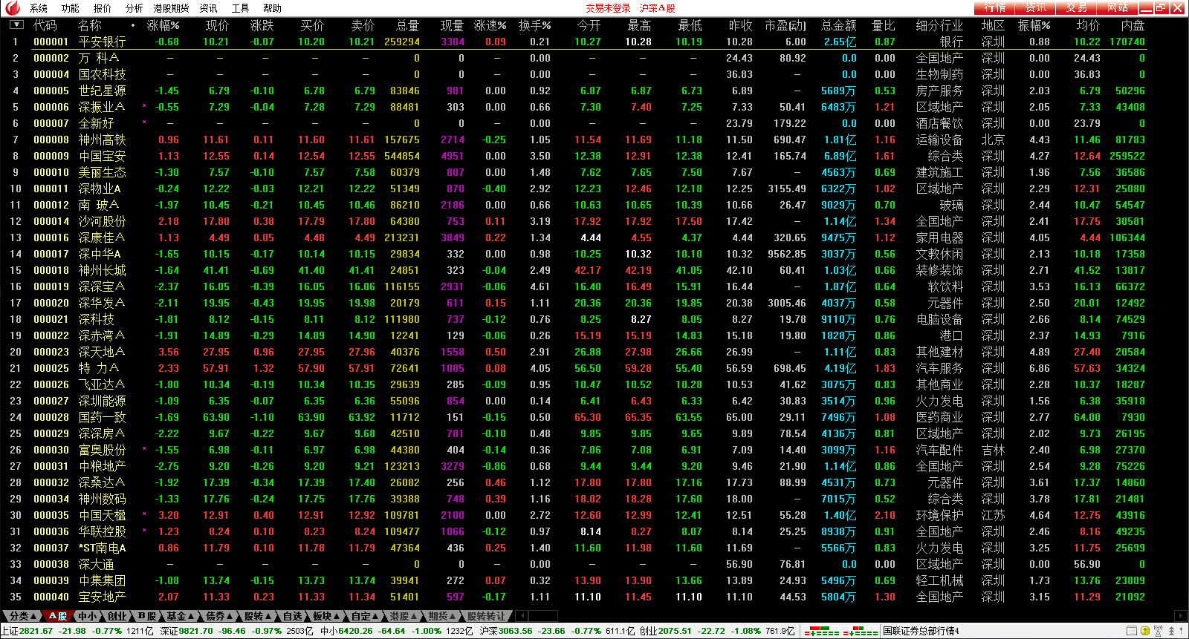Open the 工具 menu
This screenshot has width=1189, height=639.
(x=241, y=8)
